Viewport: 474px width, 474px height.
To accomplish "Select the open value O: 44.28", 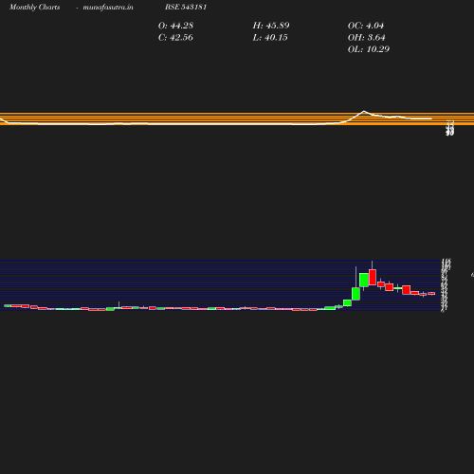I will [175, 26].
